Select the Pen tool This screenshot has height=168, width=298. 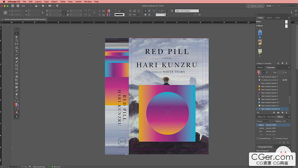(17, 58)
